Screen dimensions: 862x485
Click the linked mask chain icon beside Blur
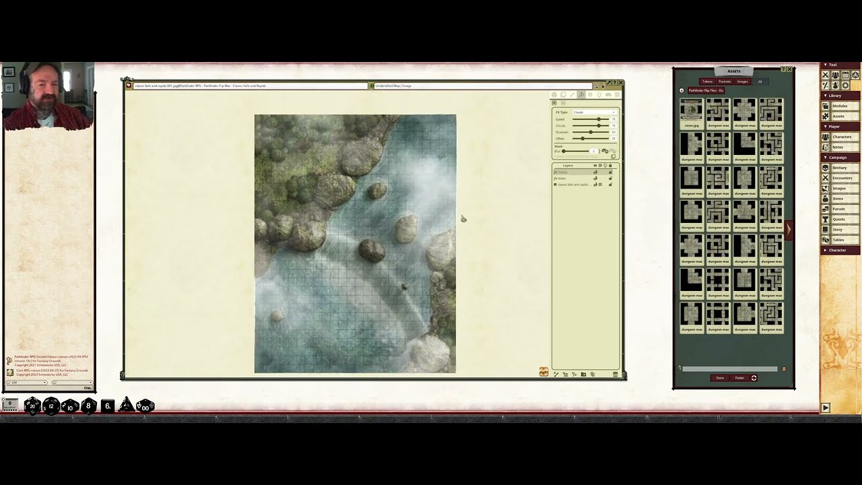click(x=605, y=151)
